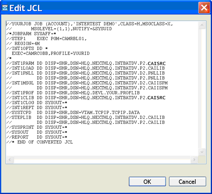
Task: Click the //INT1PROF DD line
Action: coord(73,93)
